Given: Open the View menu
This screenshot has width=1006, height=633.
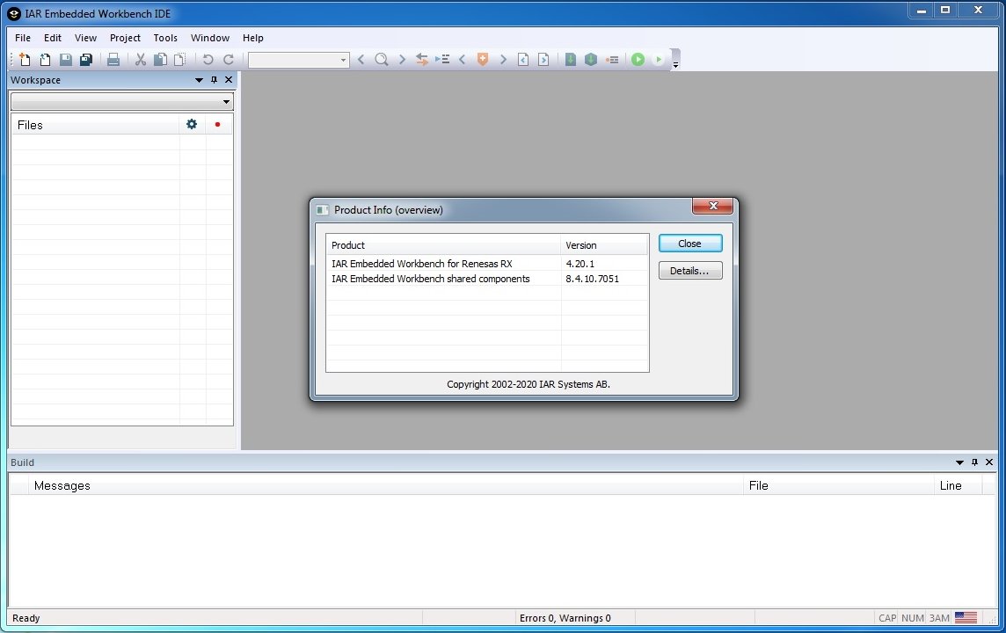Looking at the screenshot, I should (85, 38).
